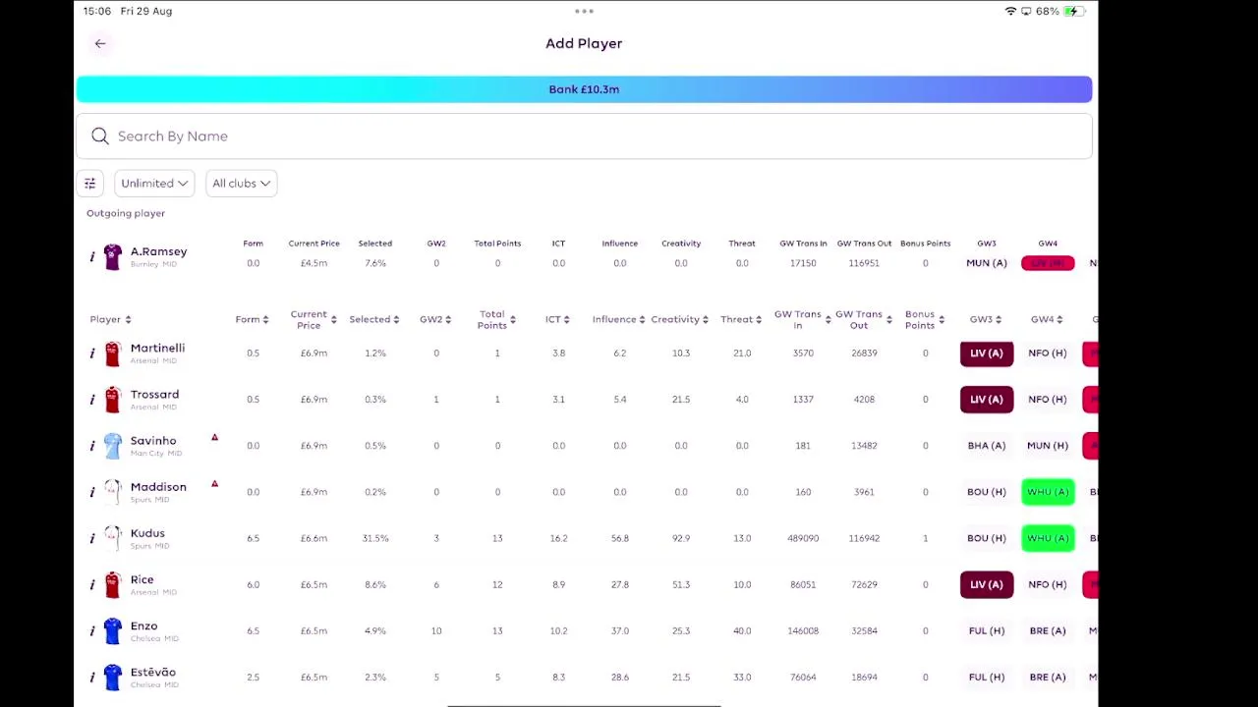This screenshot has width=1258, height=707.
Task: Focus the Search By Name field
Action: coord(584,136)
